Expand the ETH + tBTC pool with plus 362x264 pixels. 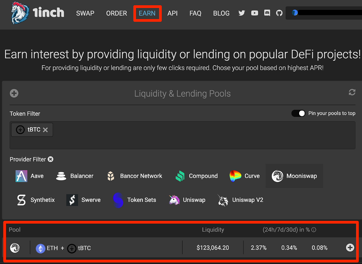coord(350,247)
